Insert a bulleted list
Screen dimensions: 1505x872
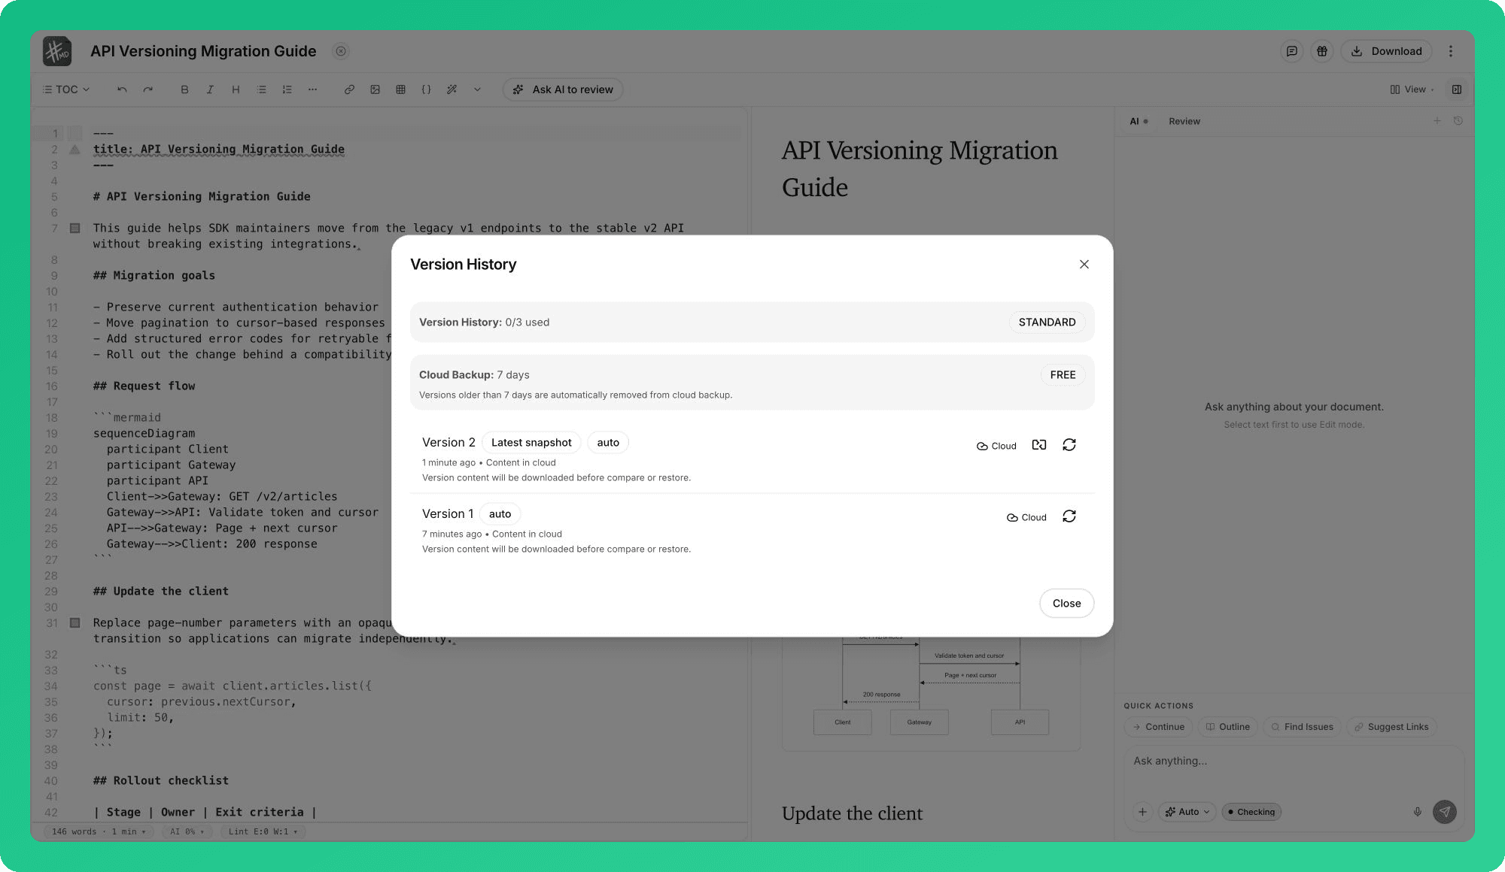coord(261,89)
